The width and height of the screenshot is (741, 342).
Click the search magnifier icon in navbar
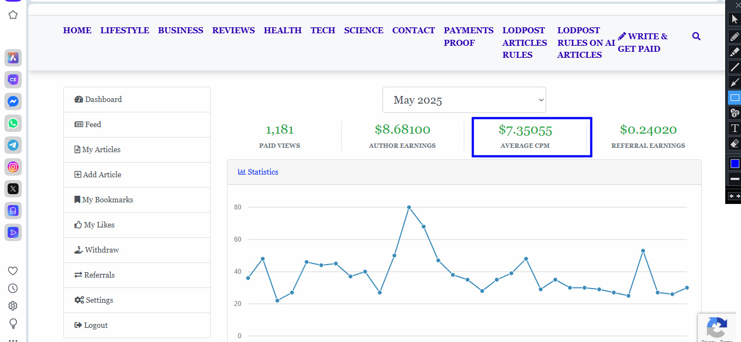696,37
